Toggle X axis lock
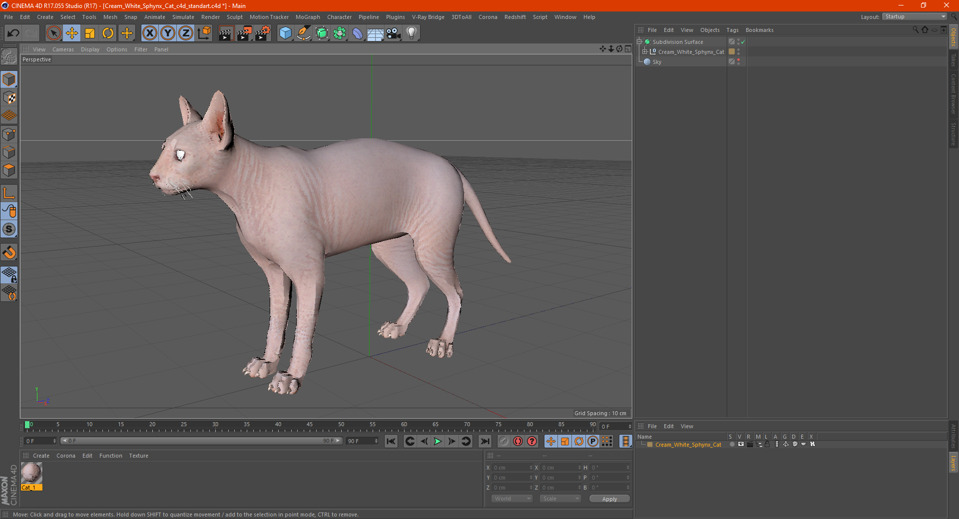This screenshot has width=959, height=519. click(149, 33)
